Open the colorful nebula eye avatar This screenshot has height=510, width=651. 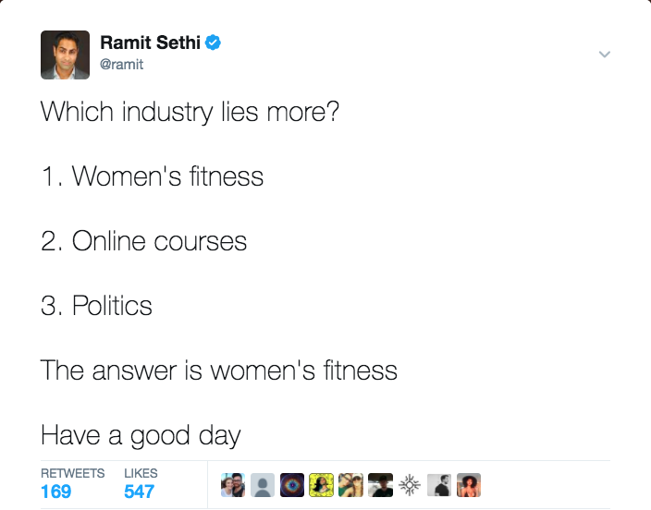point(292,485)
